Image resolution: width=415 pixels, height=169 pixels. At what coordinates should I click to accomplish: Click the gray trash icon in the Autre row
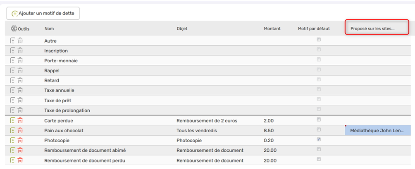20,41
